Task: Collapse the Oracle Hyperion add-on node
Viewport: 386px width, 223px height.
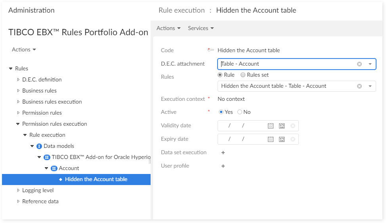Action: tap(39, 157)
